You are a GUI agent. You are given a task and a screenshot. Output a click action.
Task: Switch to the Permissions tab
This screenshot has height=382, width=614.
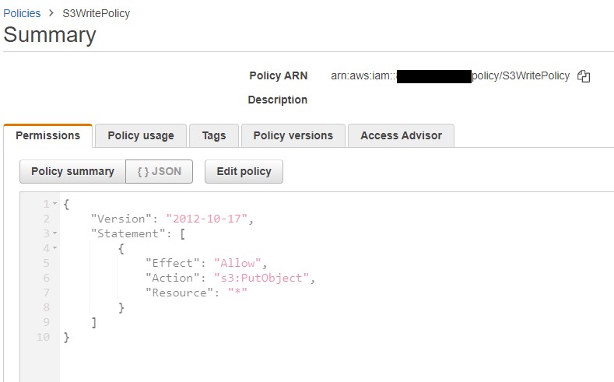[x=47, y=135]
